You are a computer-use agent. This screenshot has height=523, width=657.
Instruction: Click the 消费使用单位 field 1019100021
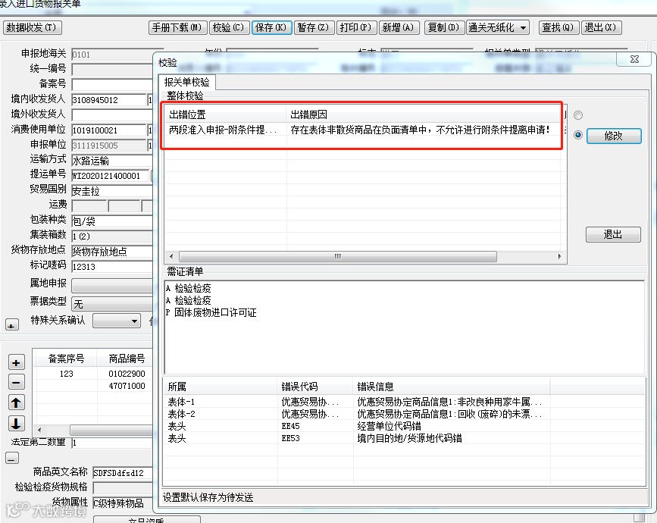(108, 130)
